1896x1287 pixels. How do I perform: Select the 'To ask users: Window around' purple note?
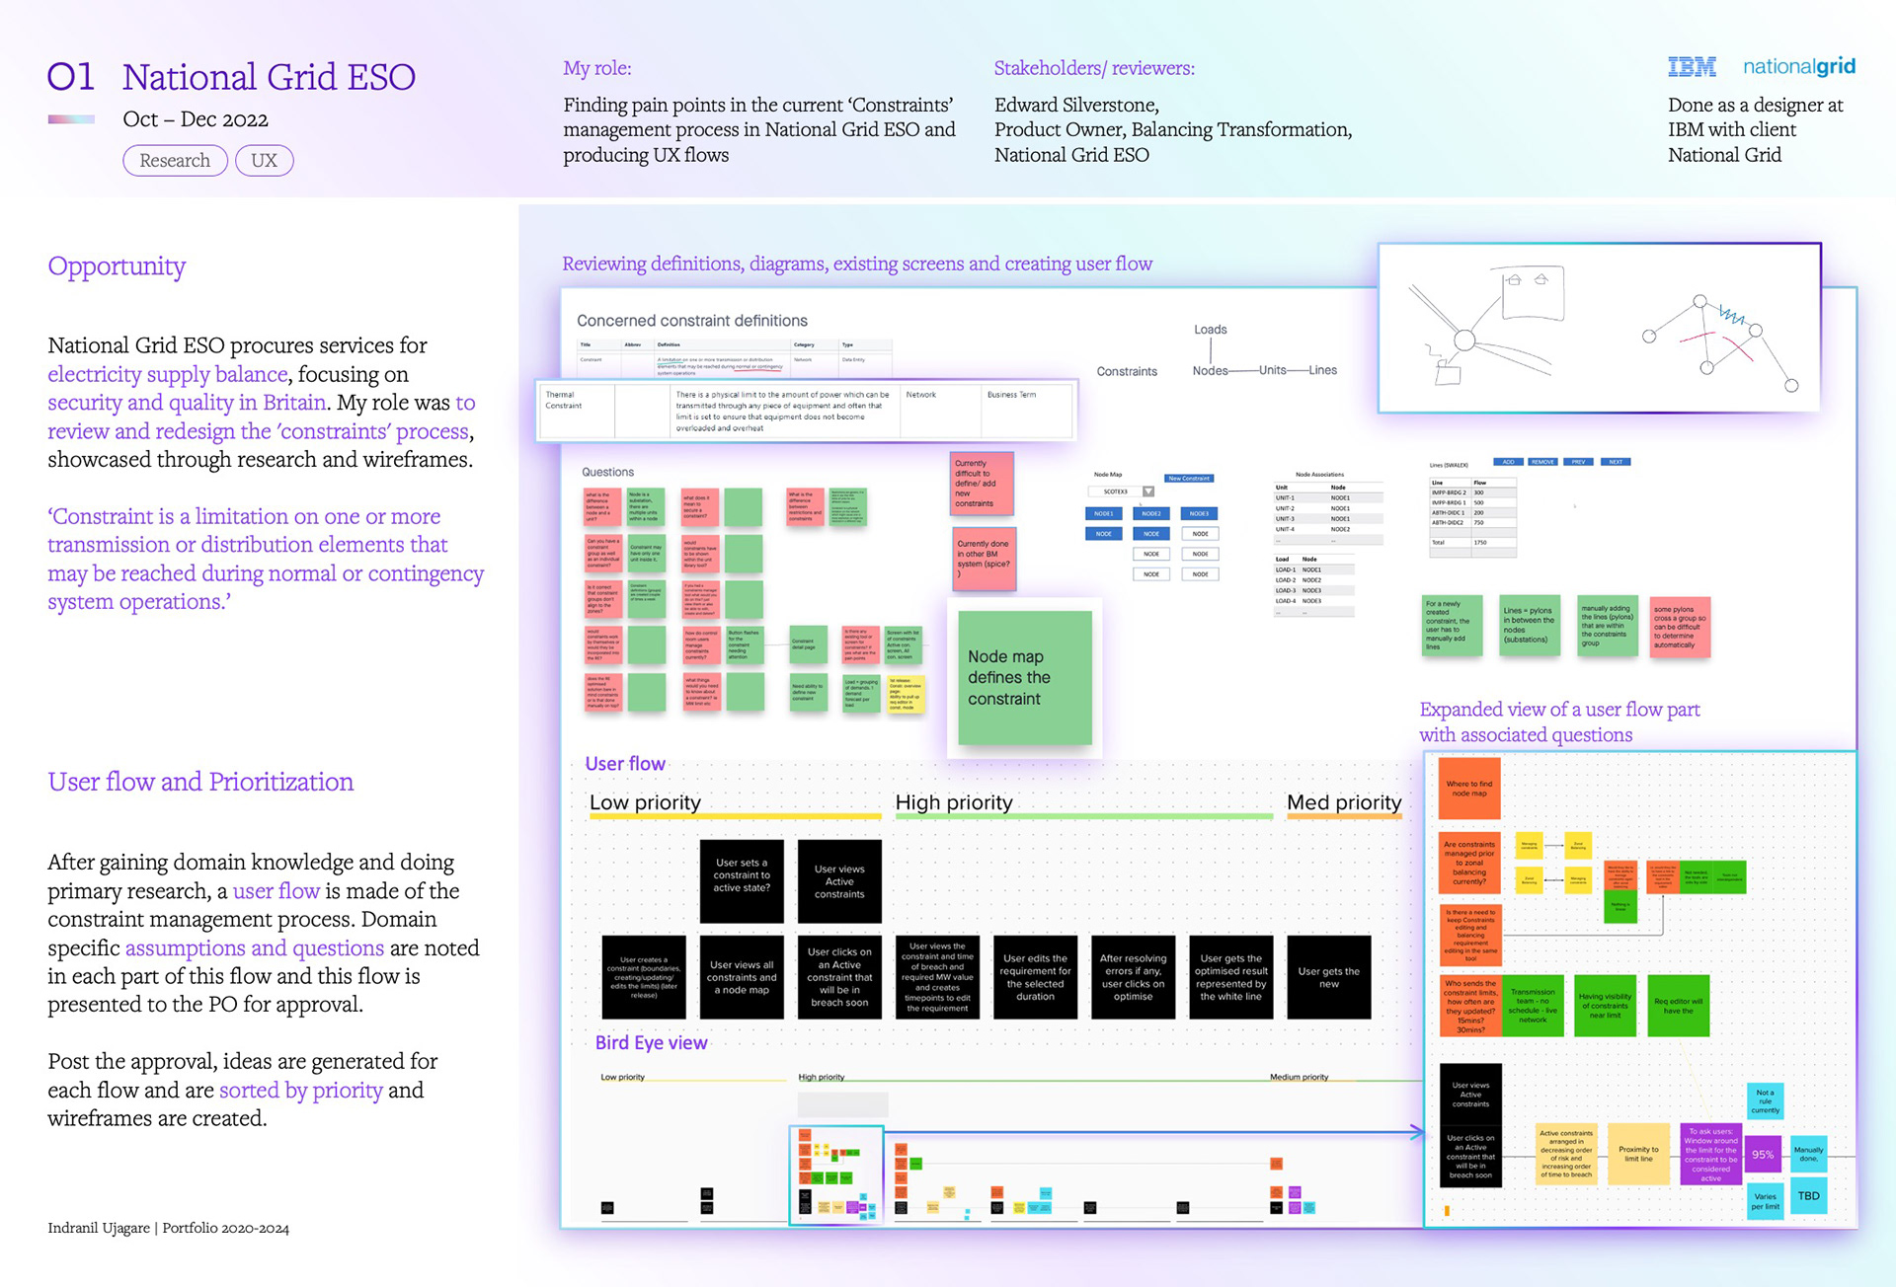1711,1155
